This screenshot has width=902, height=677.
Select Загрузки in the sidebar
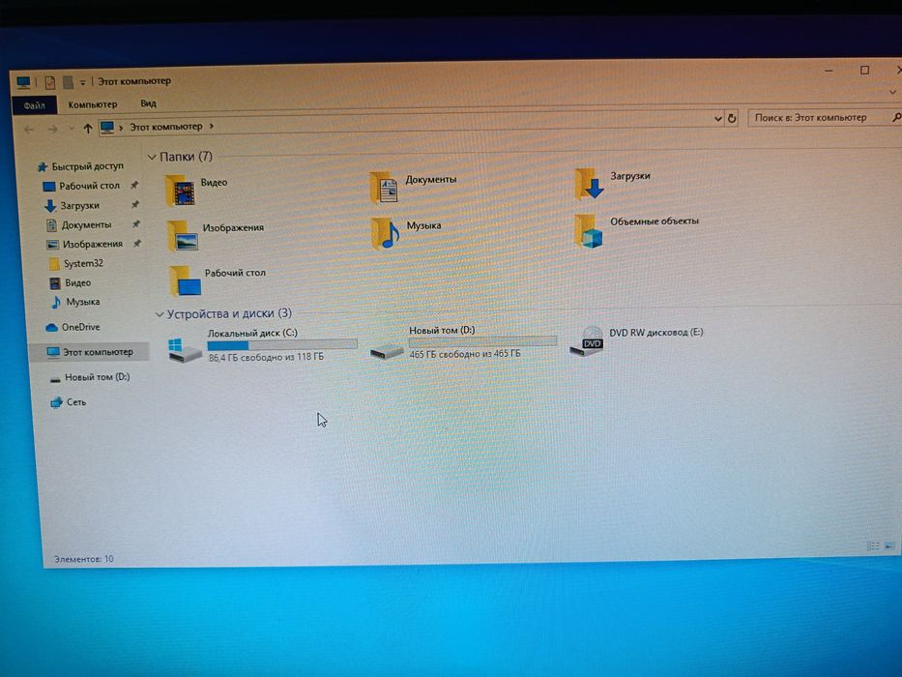[80, 205]
